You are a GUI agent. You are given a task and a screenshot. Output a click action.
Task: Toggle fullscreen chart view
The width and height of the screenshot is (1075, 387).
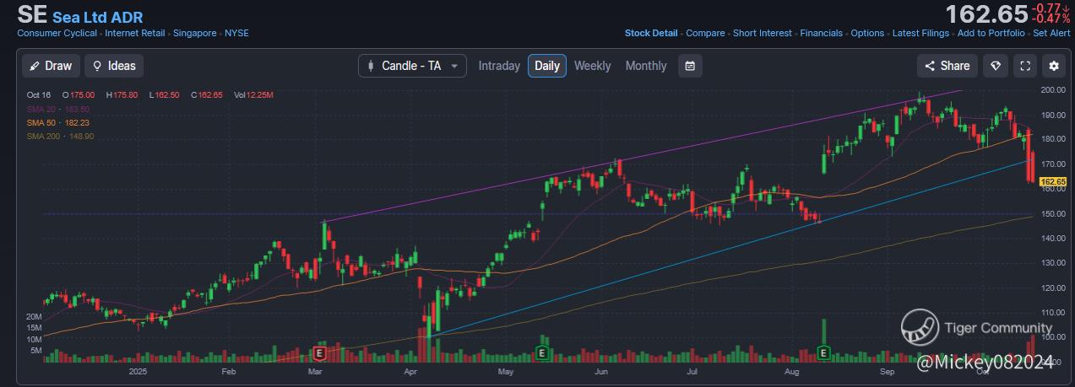coord(1025,66)
